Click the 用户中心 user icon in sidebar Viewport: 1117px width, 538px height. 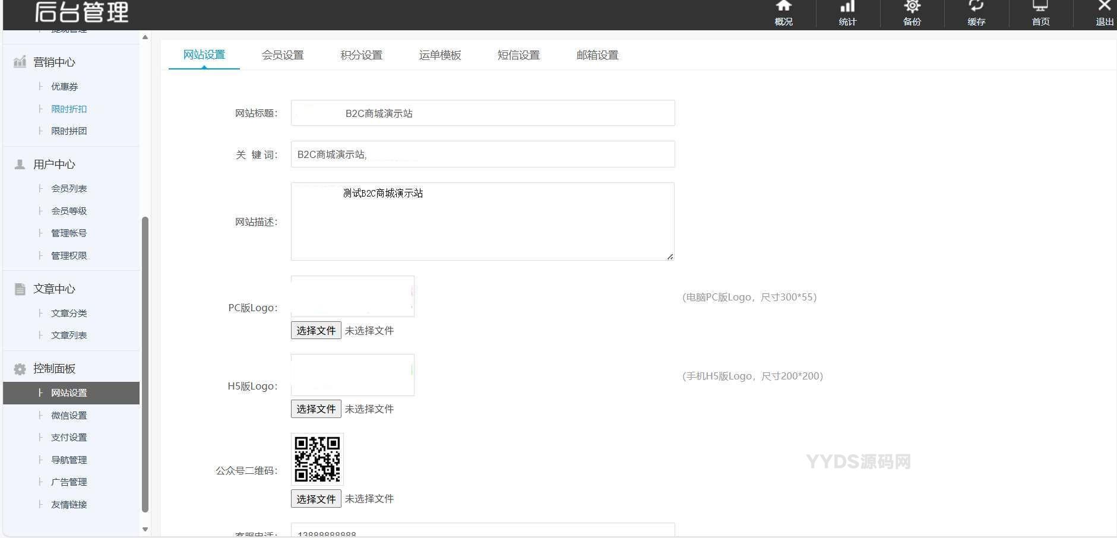19,164
